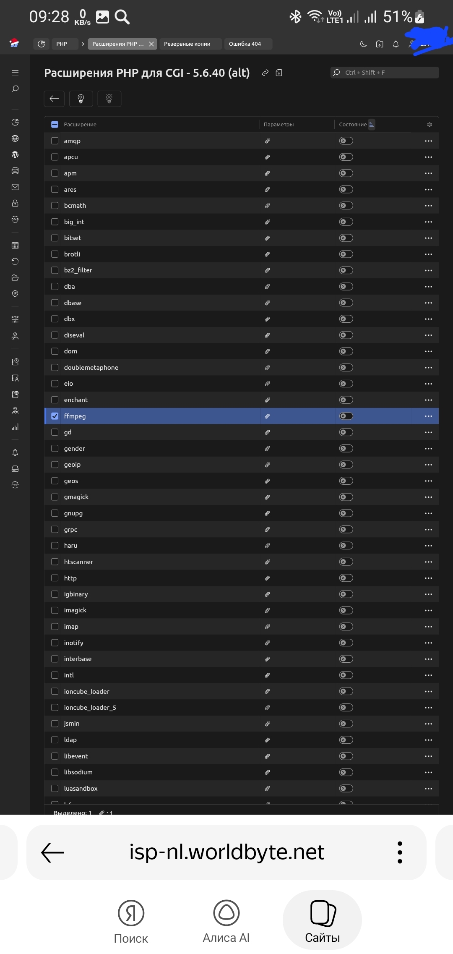The width and height of the screenshot is (453, 954).
Task: Click the FTP users sidebar icon
Action: pos(15,319)
